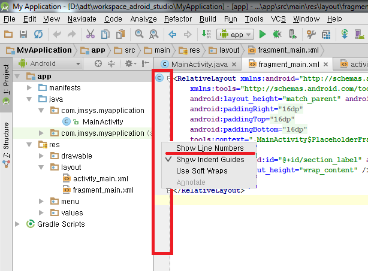This screenshot has height=271, width=368.
Task: Click MyApplication in the breadcrumb bar
Action: coord(39,50)
